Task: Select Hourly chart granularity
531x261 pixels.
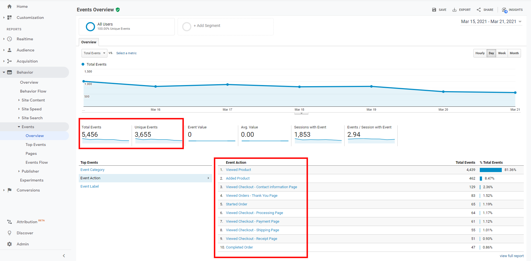Action: point(480,53)
